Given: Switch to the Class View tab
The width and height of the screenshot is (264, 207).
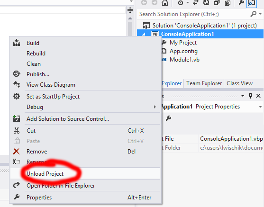Looking at the screenshot, I should click(239, 83).
